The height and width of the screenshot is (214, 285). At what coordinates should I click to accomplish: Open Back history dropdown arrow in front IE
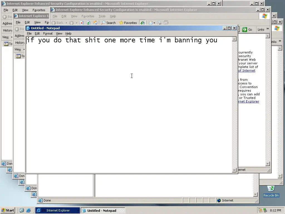[x=66, y=23]
